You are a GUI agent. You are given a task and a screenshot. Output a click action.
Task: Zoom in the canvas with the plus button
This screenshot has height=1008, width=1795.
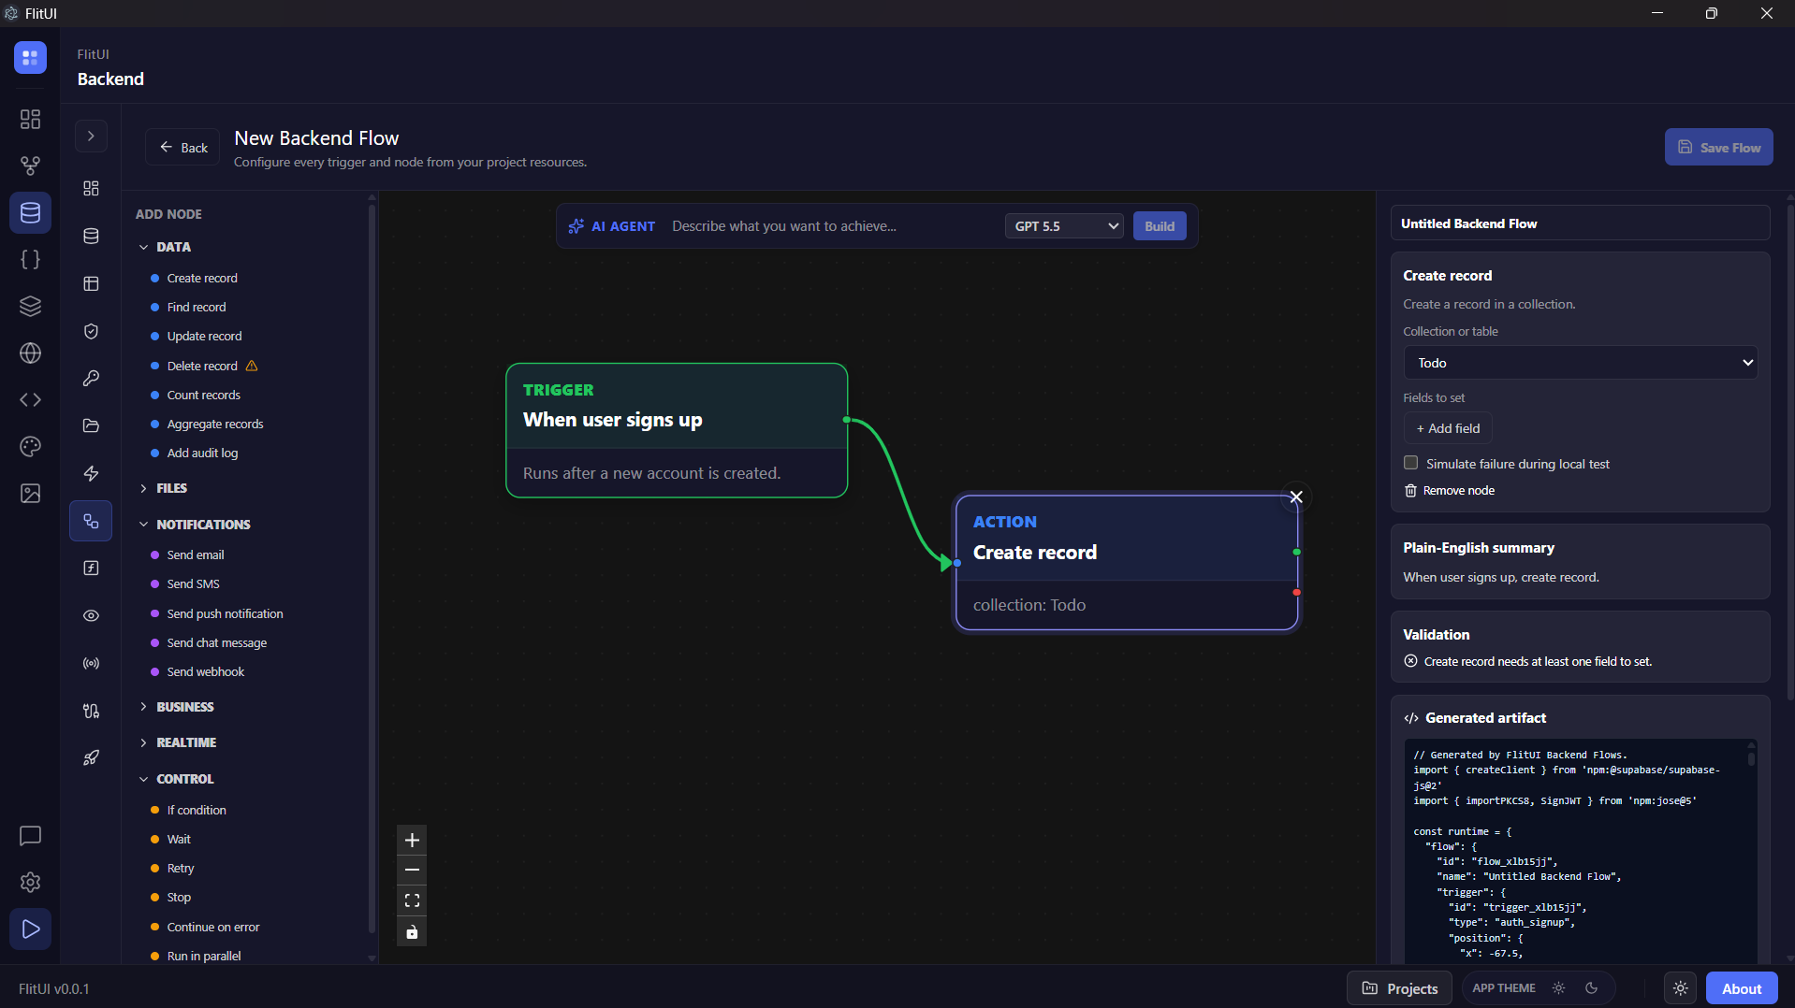[x=412, y=840]
